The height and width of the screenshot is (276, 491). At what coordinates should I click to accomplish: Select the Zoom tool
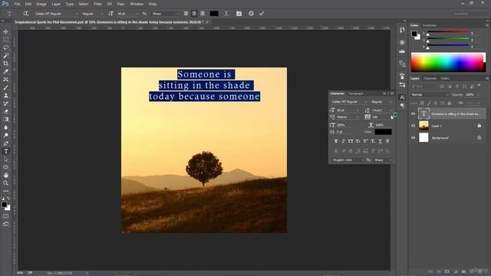click(x=6, y=183)
